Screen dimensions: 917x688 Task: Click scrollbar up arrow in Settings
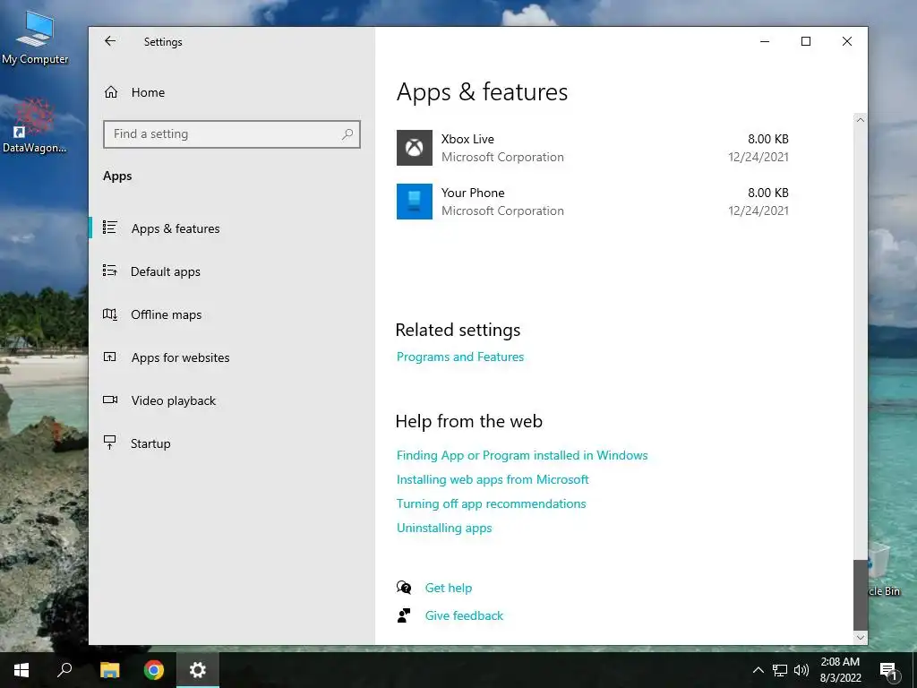(861, 120)
